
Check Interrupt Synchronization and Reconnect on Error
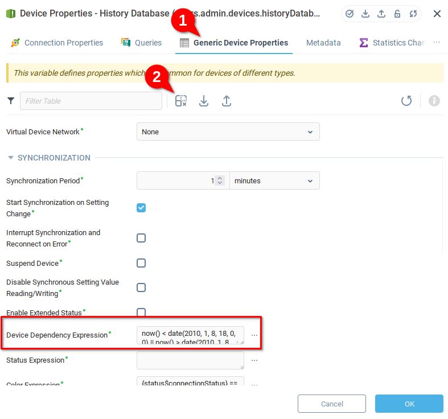coord(141,238)
